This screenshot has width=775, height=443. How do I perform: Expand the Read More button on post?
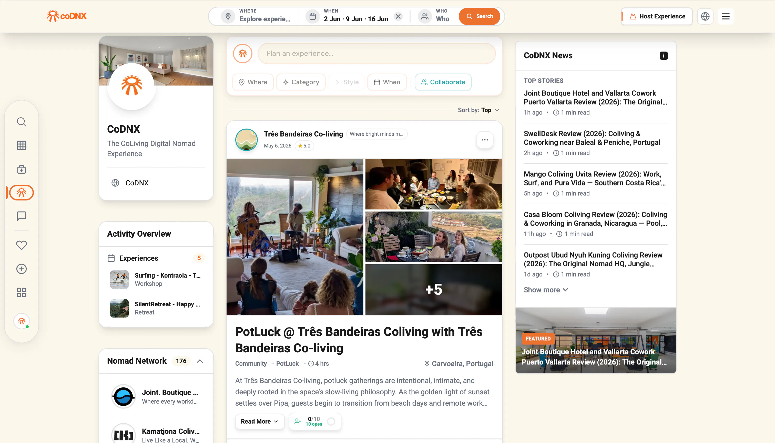click(x=259, y=421)
